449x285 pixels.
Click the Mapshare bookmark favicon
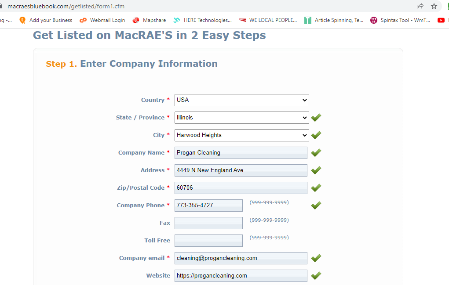click(136, 20)
